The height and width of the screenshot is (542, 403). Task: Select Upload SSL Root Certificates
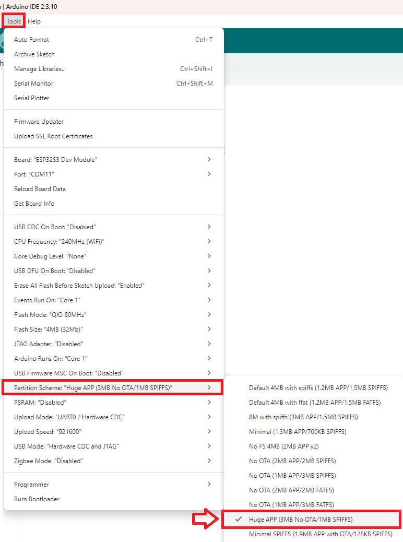pos(113,136)
